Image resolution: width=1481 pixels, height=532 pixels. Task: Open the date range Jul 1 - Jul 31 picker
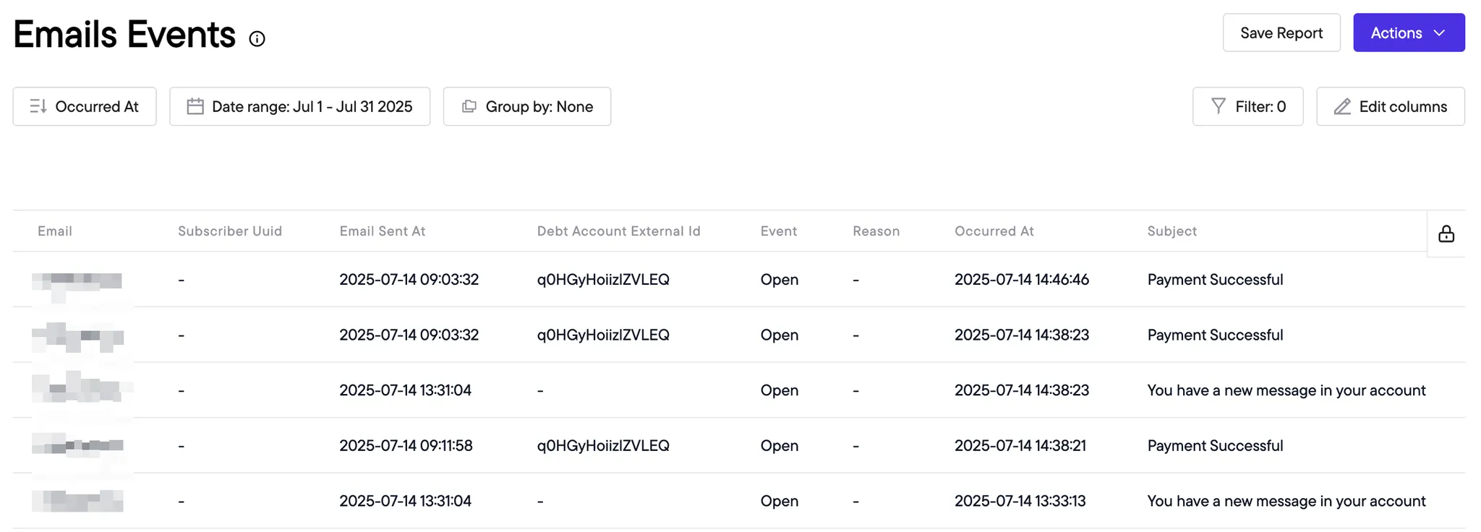tap(299, 106)
